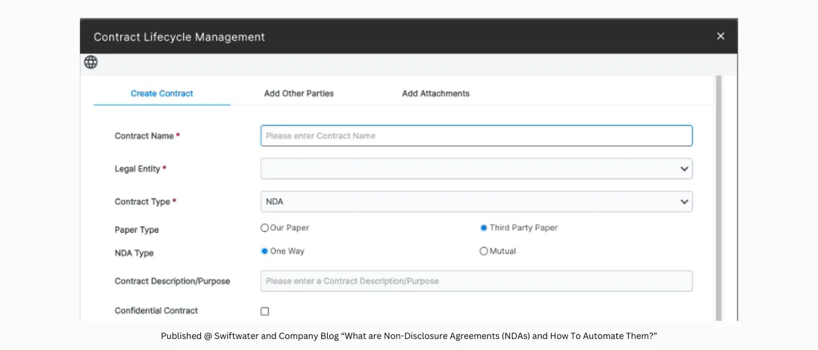The height and width of the screenshot is (350, 818).
Task: Click the dialog's vertical scrollbar
Action: (717, 197)
